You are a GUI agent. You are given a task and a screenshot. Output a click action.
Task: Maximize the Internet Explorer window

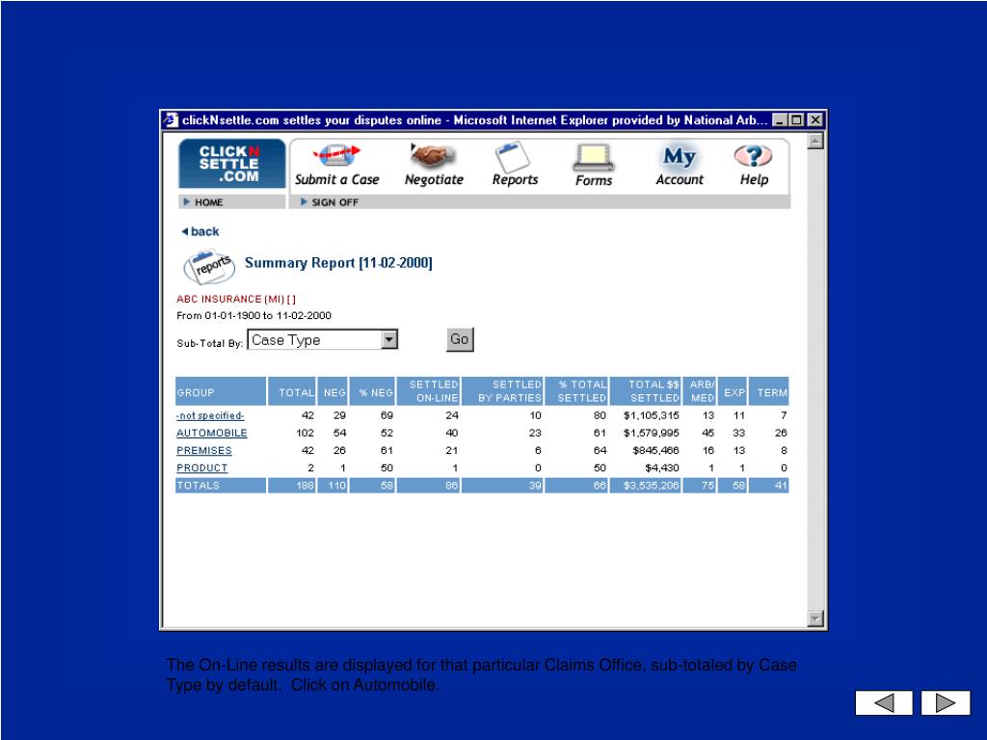click(x=797, y=120)
